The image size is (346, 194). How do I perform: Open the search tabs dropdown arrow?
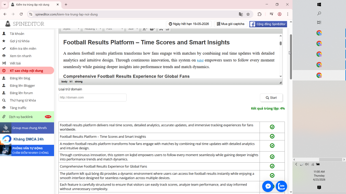[x=4, y=4]
